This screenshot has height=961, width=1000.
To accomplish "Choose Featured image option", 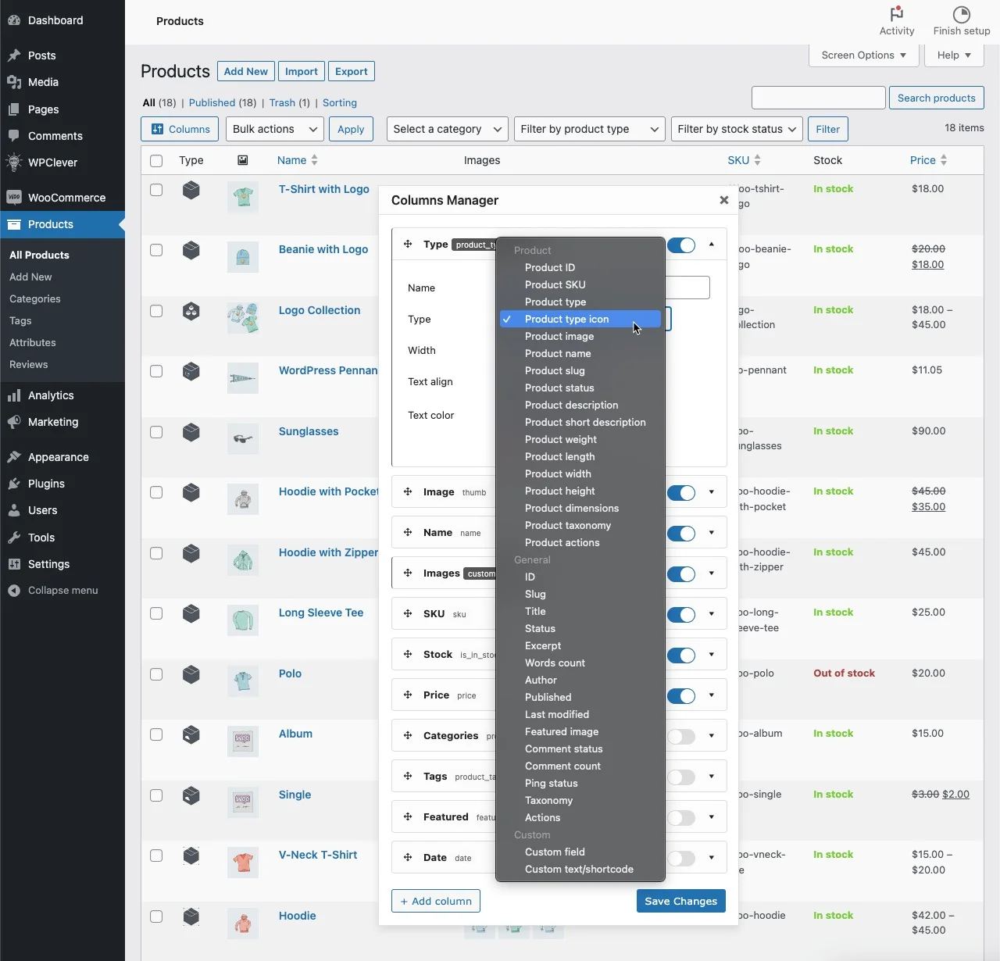I will pos(580,732).
